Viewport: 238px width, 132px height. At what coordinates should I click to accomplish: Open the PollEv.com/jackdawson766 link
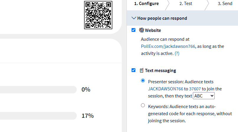[x=168, y=46]
